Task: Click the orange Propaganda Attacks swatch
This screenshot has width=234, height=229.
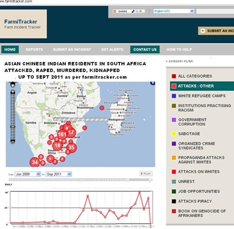Action: [174, 157]
